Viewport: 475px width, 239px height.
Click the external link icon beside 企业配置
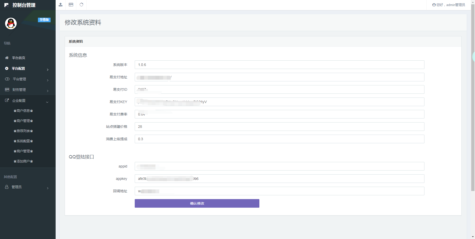[x=7, y=100]
